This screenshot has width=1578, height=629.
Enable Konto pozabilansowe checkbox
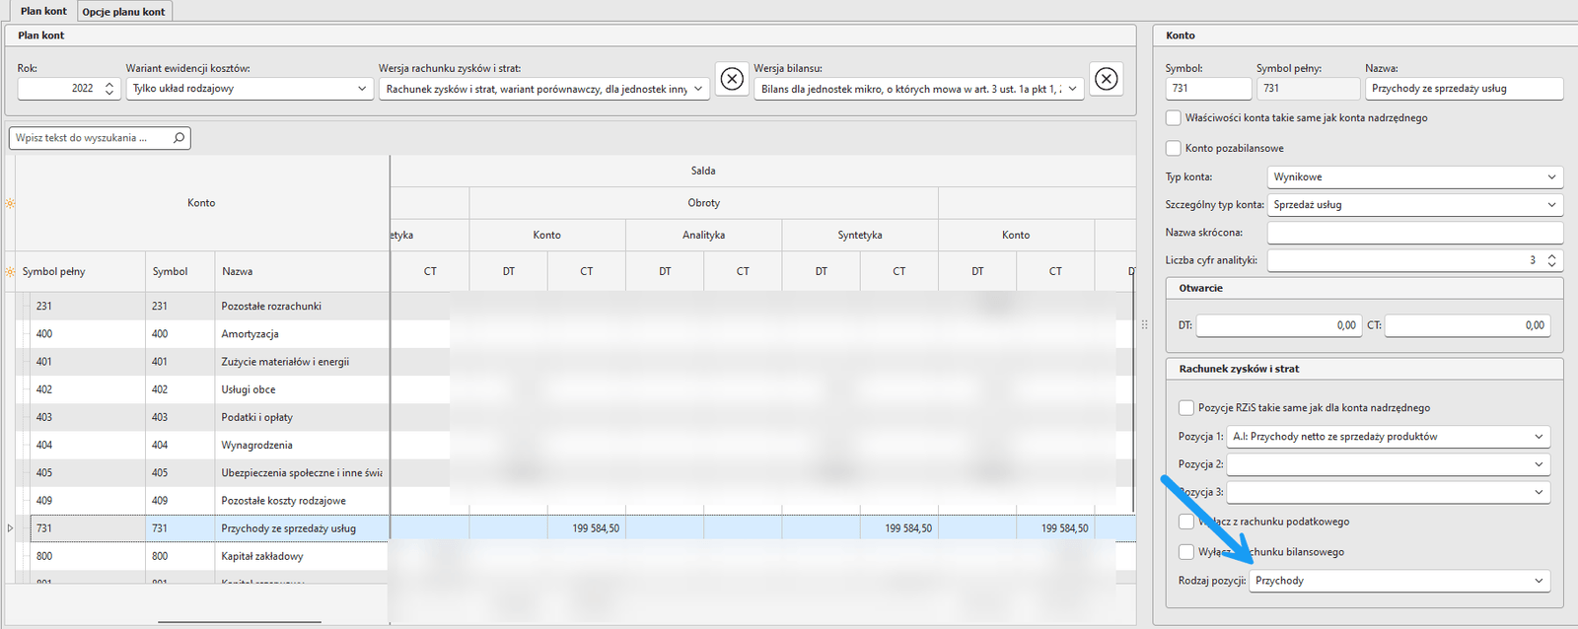point(1173,148)
